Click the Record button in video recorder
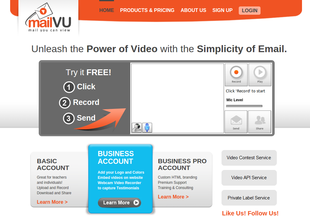 tap(236, 75)
